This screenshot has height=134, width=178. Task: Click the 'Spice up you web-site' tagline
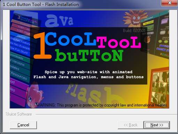(88, 72)
